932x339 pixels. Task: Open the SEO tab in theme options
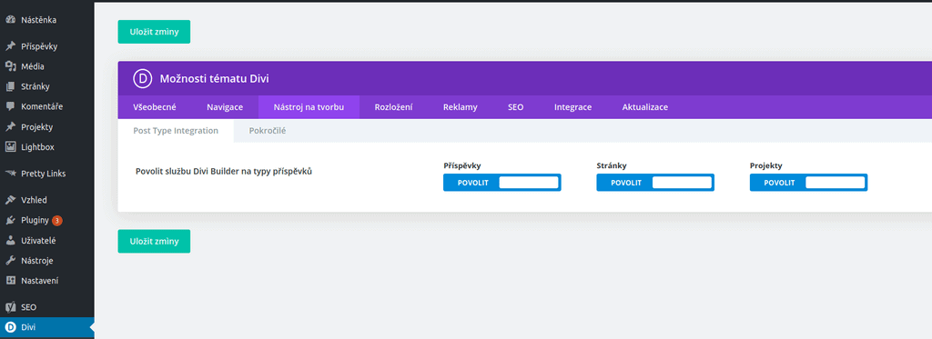pyautogui.click(x=516, y=107)
